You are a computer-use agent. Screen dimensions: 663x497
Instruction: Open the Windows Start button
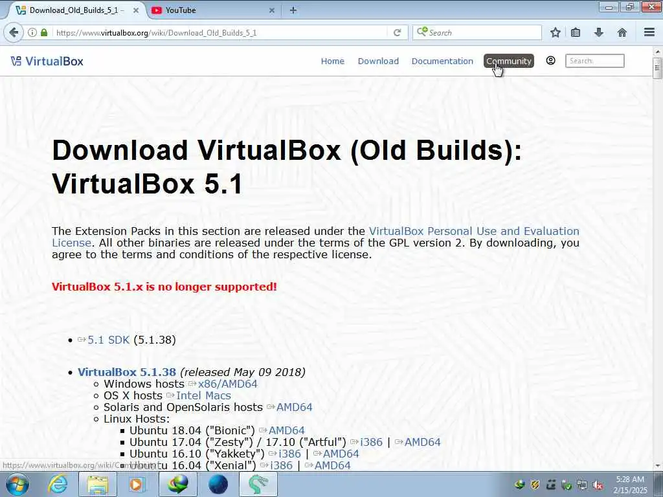coord(17,484)
